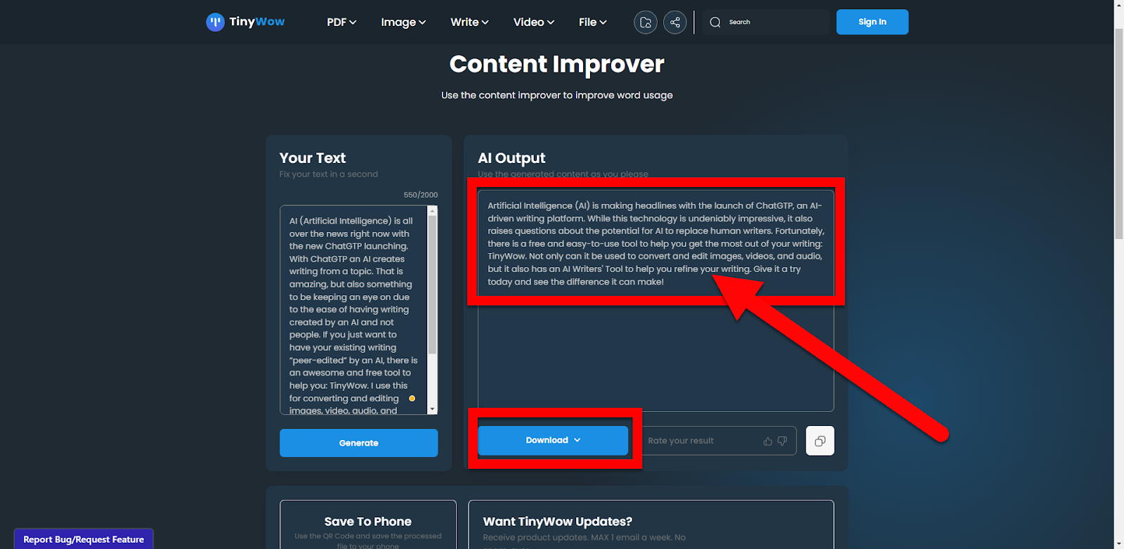Open the Write menu
Image resolution: width=1124 pixels, height=549 pixels.
point(469,22)
